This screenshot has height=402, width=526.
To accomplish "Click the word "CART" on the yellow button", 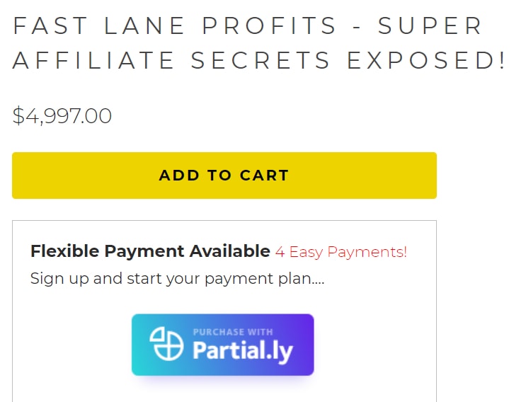I will (x=264, y=176).
